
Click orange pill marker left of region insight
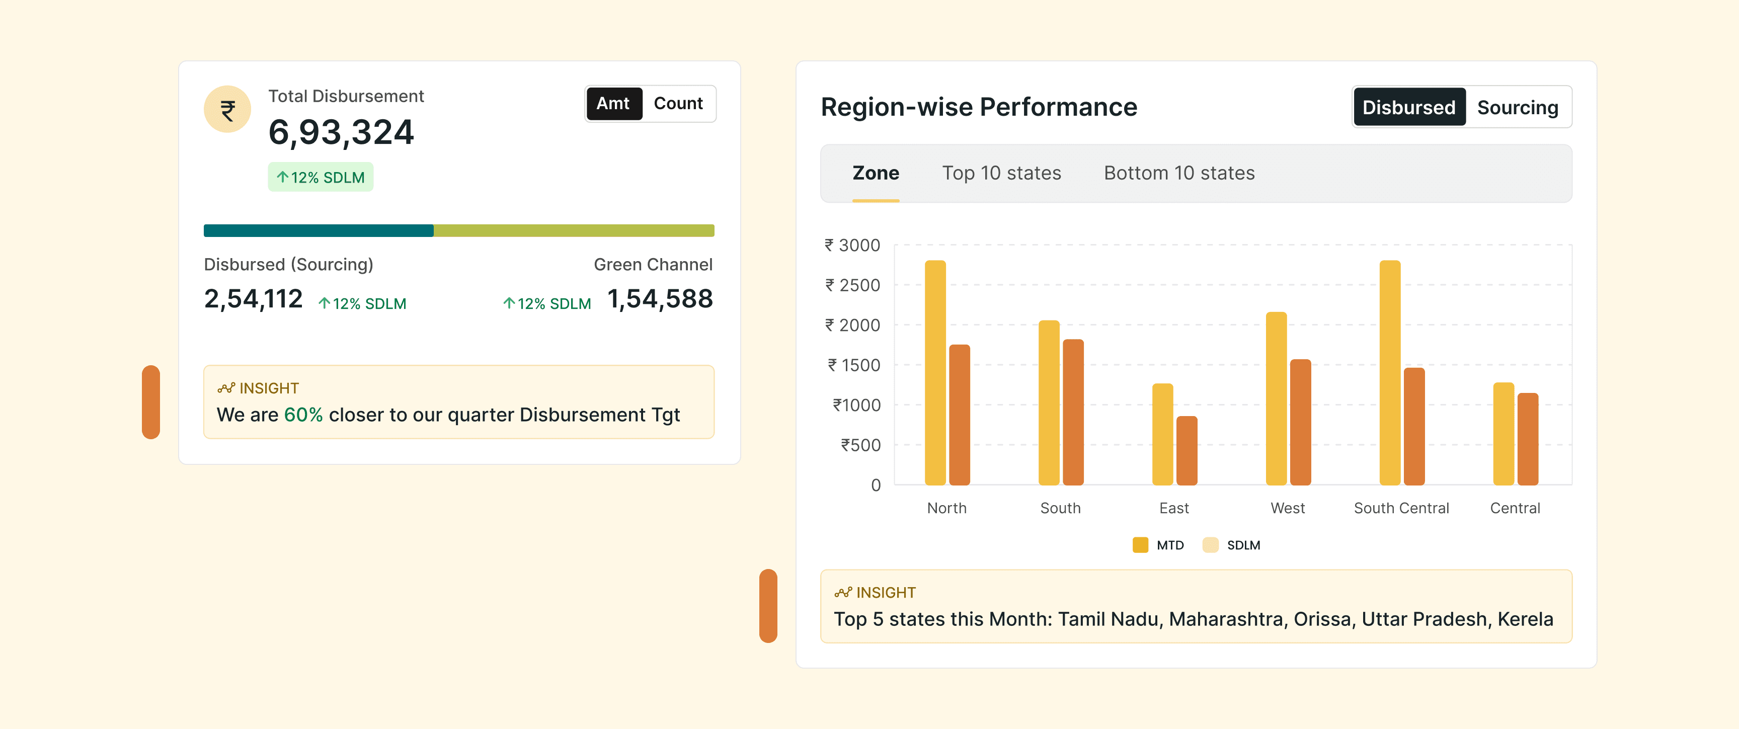[x=767, y=605]
